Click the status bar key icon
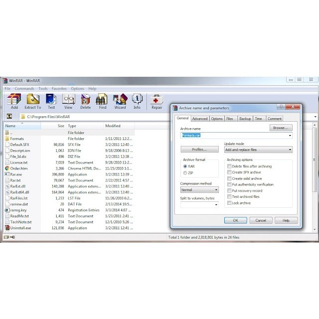The height and width of the screenshot is (319, 319). tap(12, 237)
